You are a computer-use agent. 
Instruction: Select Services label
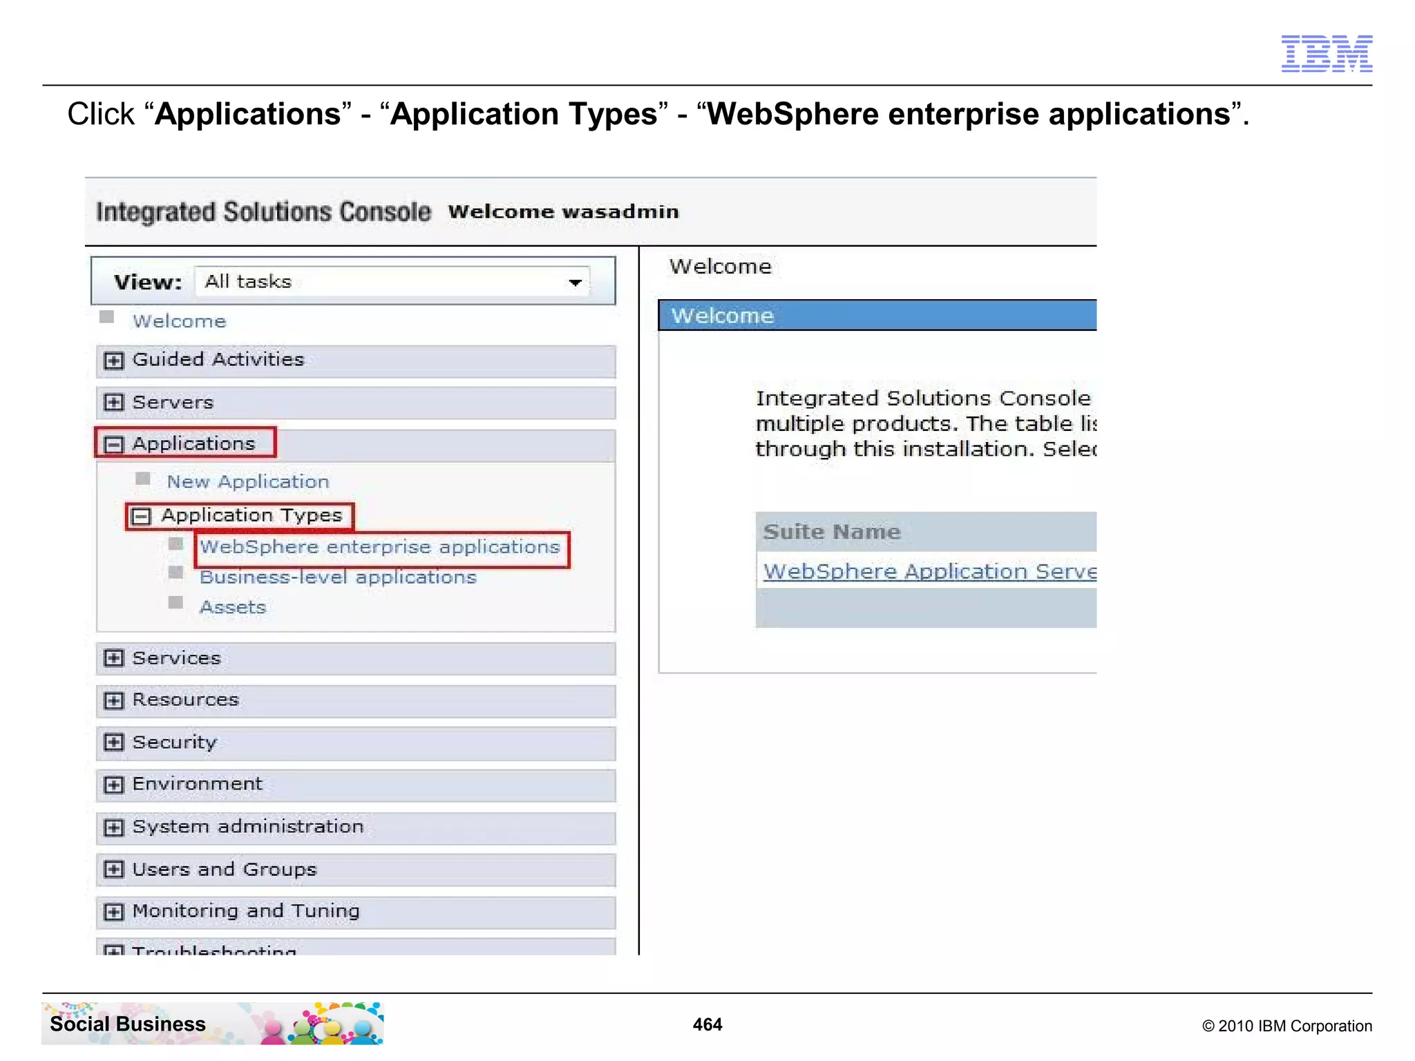point(176,658)
